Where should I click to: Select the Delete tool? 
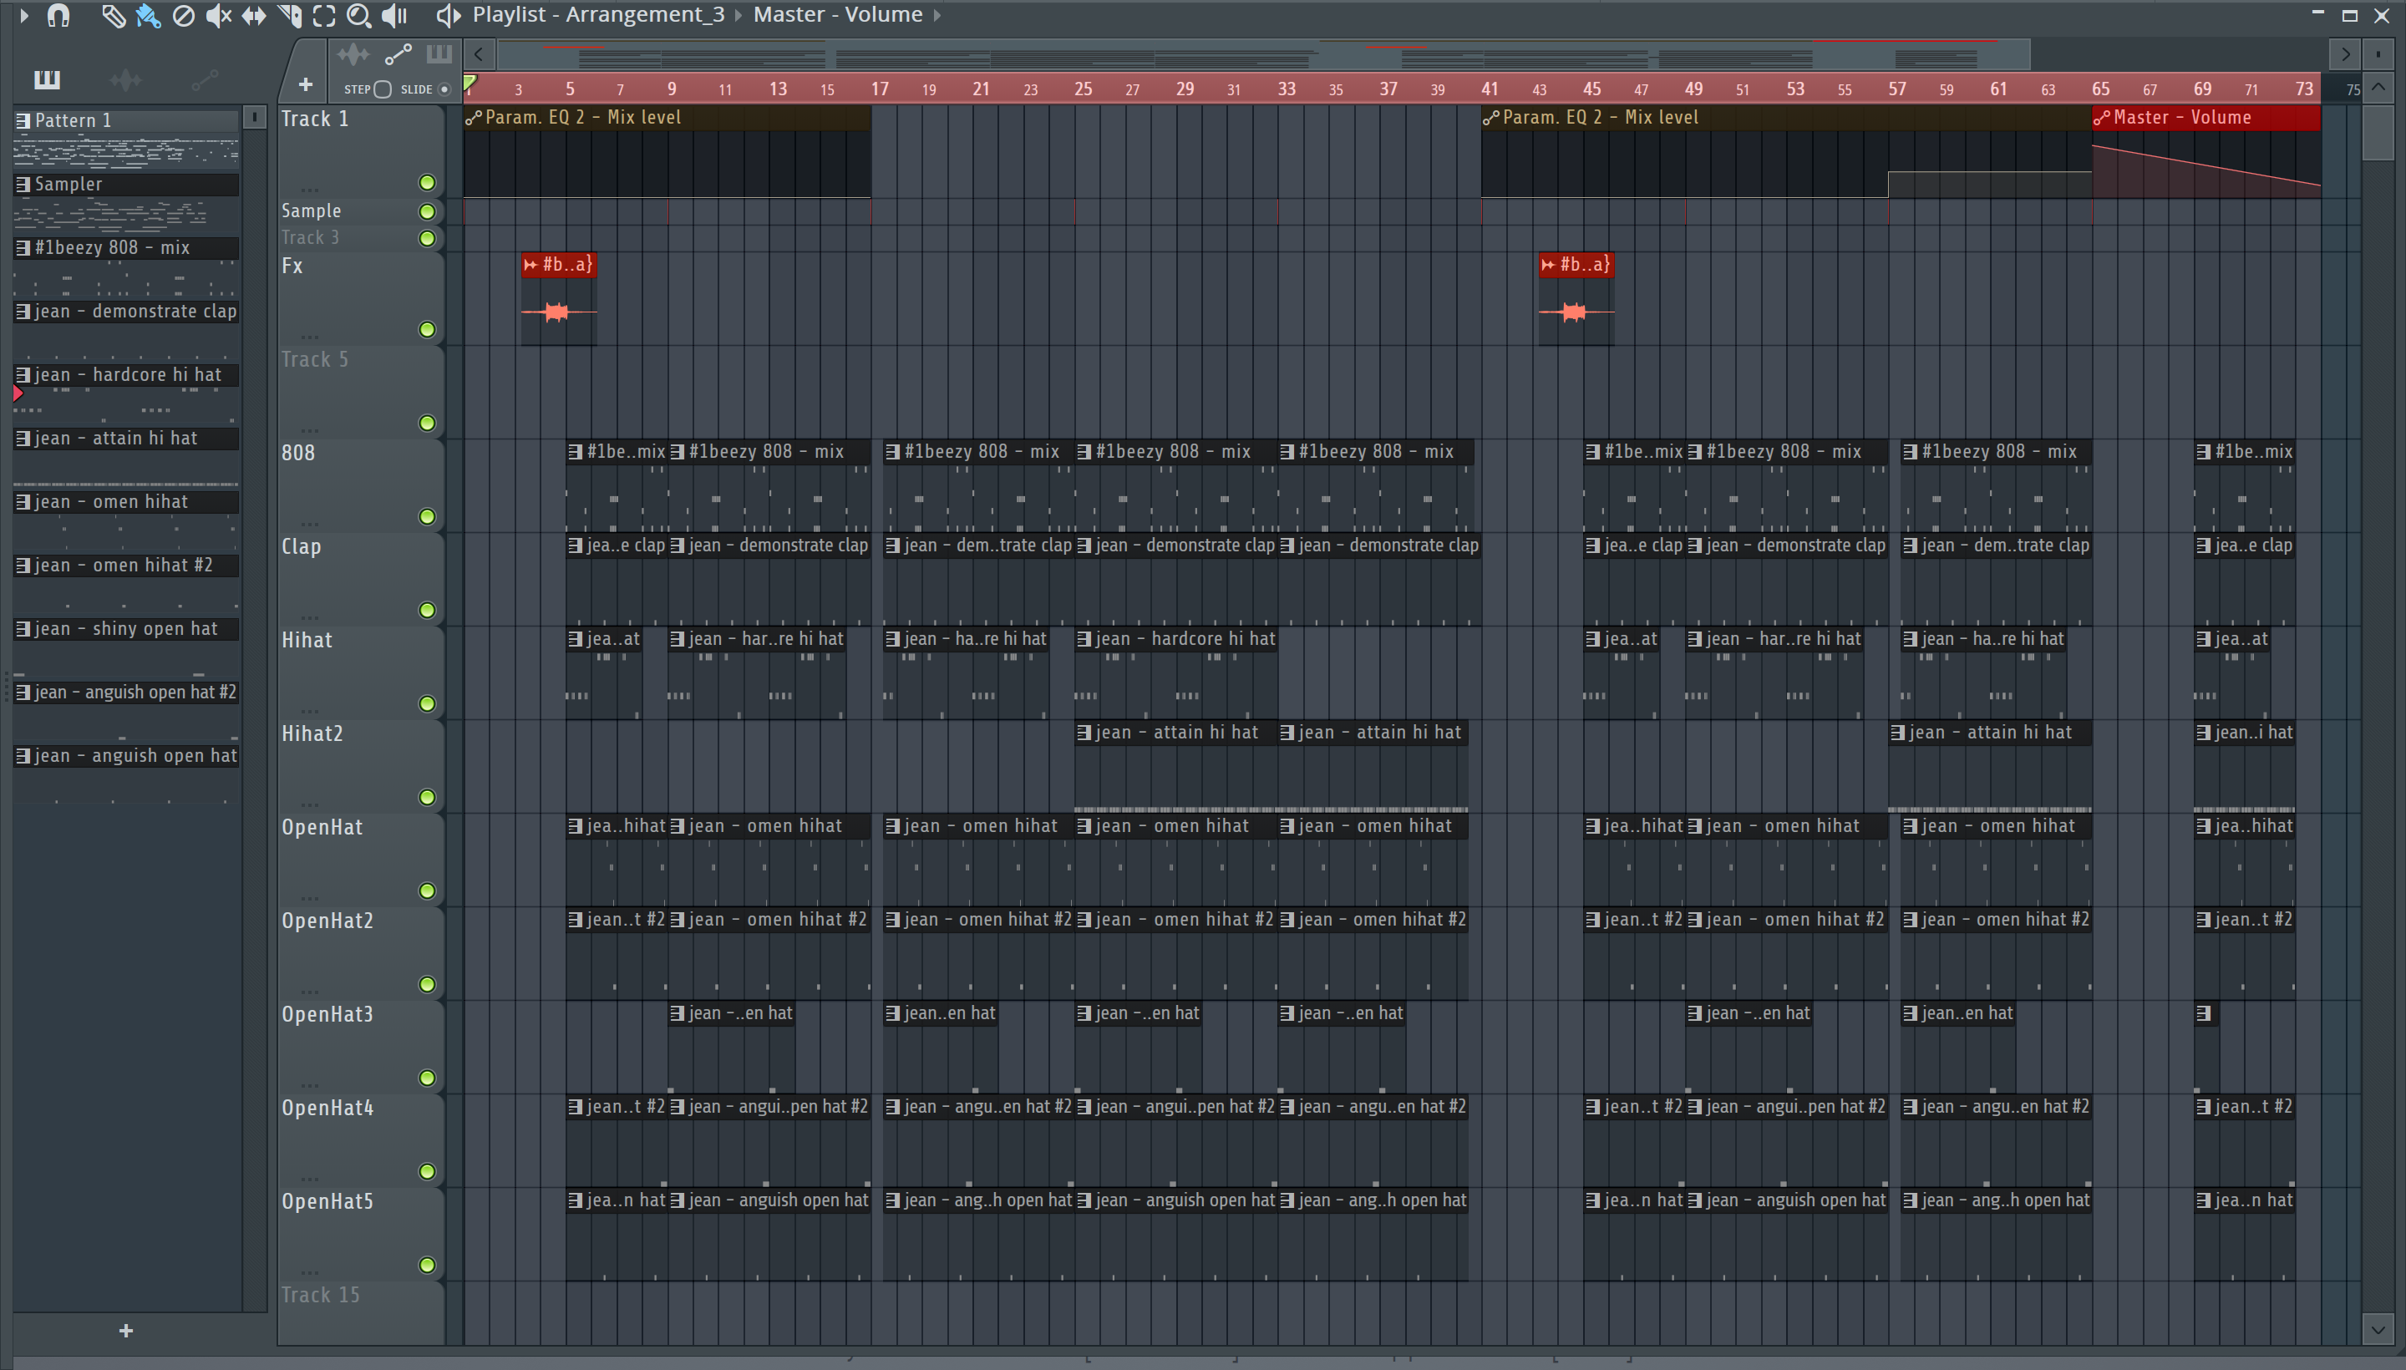184,16
